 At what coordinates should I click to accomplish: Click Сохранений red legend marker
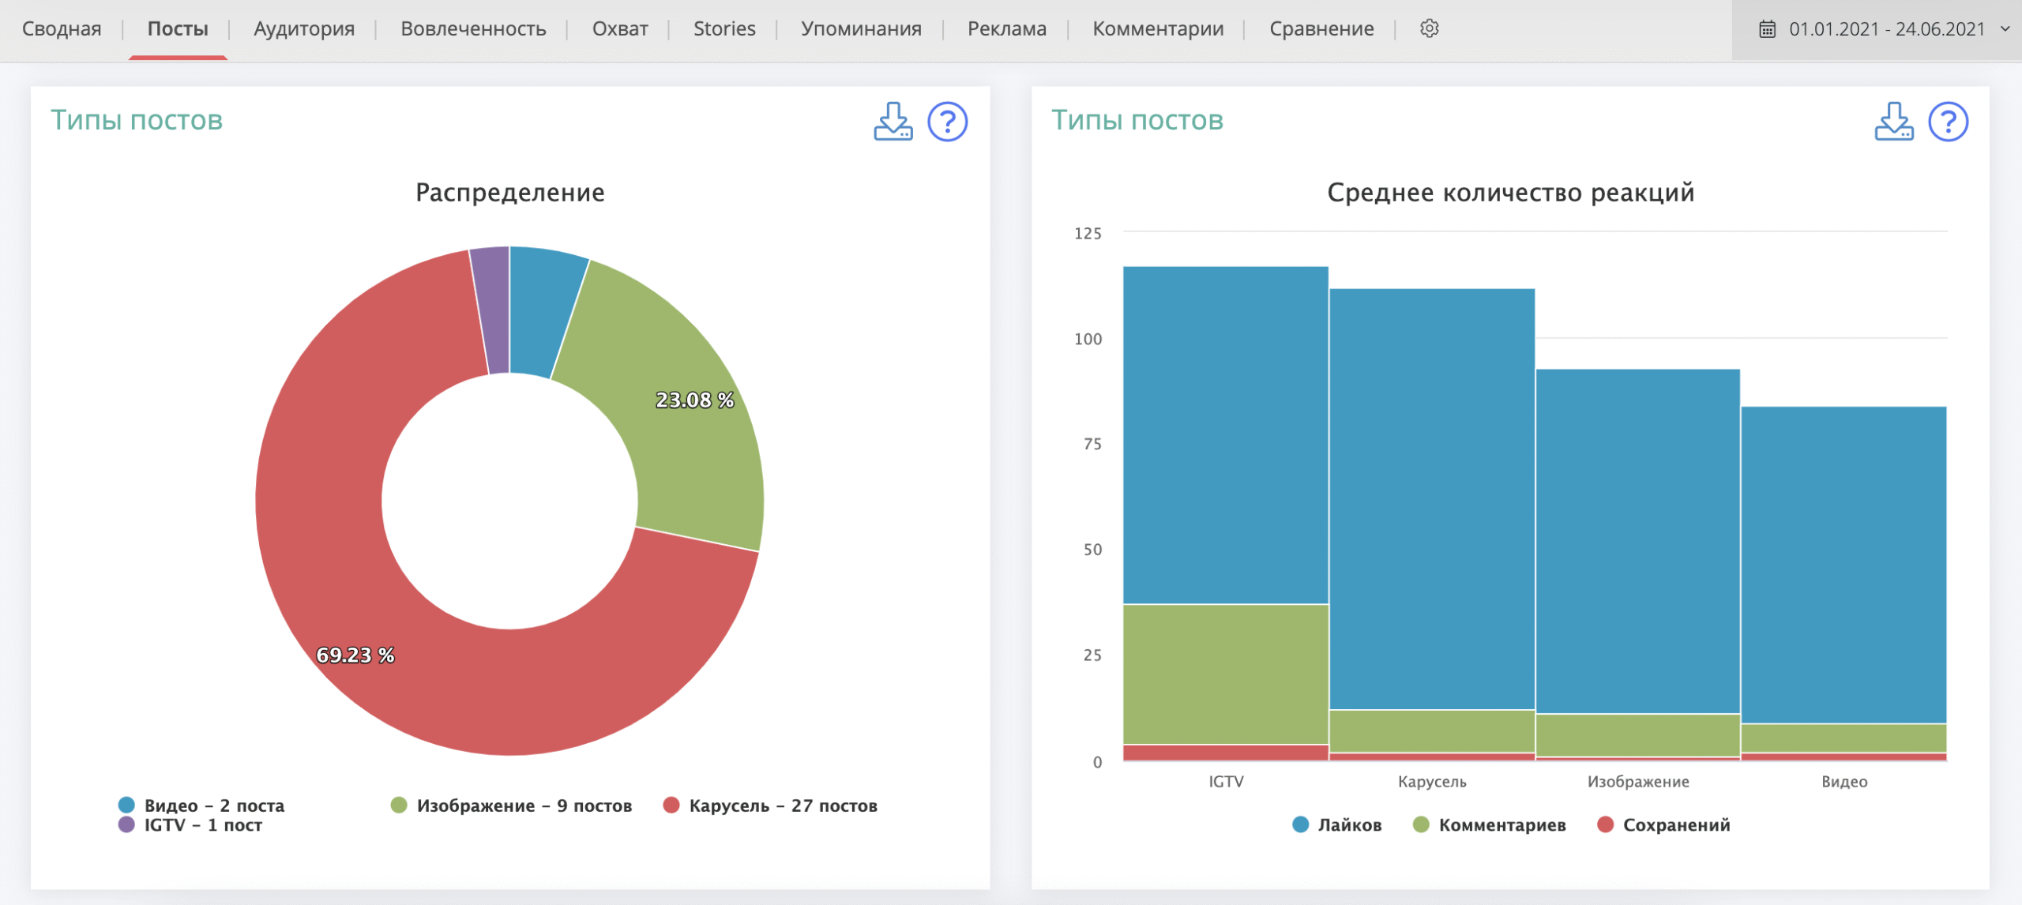pyautogui.click(x=1605, y=825)
